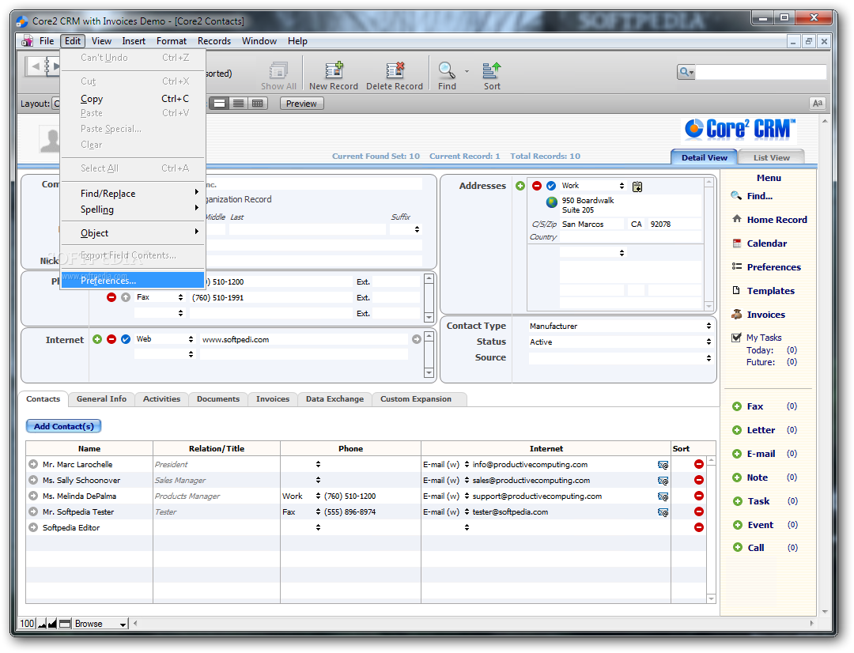The width and height of the screenshot is (854, 653).
Task: Click the green add address icon
Action: (x=520, y=186)
